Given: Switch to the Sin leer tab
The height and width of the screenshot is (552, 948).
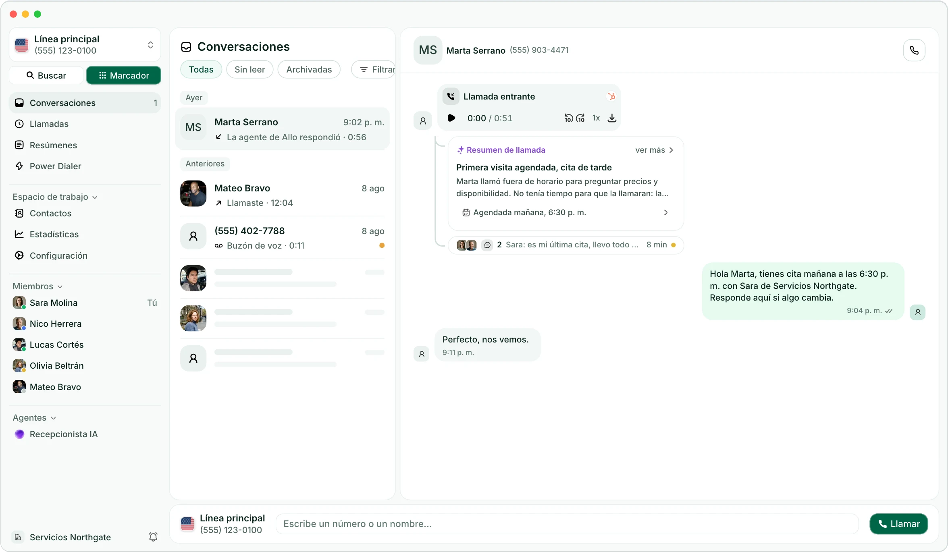Looking at the screenshot, I should tap(249, 69).
